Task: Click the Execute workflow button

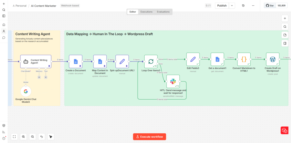Action: pos(149,137)
